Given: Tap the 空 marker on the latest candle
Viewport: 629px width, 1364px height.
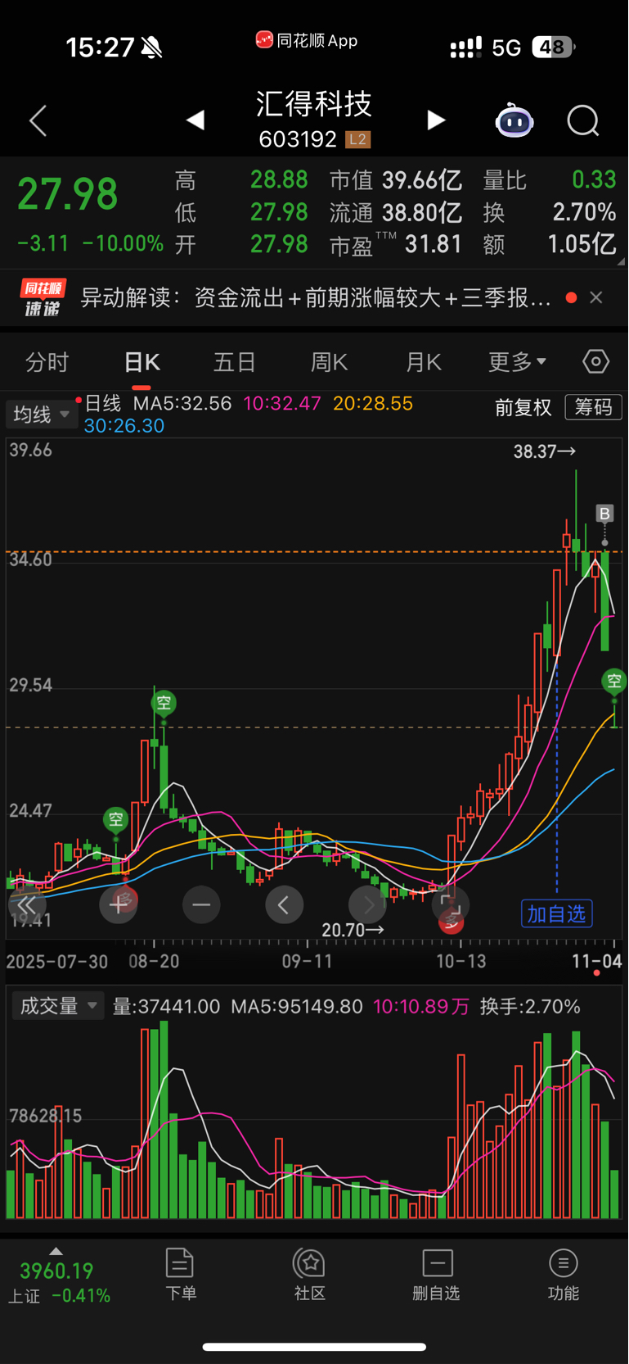Looking at the screenshot, I should (614, 681).
